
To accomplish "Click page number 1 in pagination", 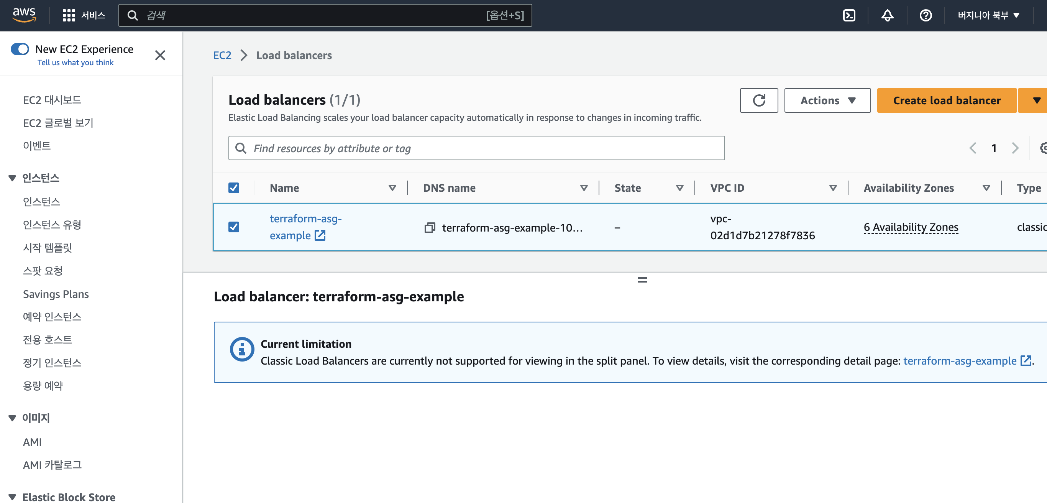I will (994, 148).
